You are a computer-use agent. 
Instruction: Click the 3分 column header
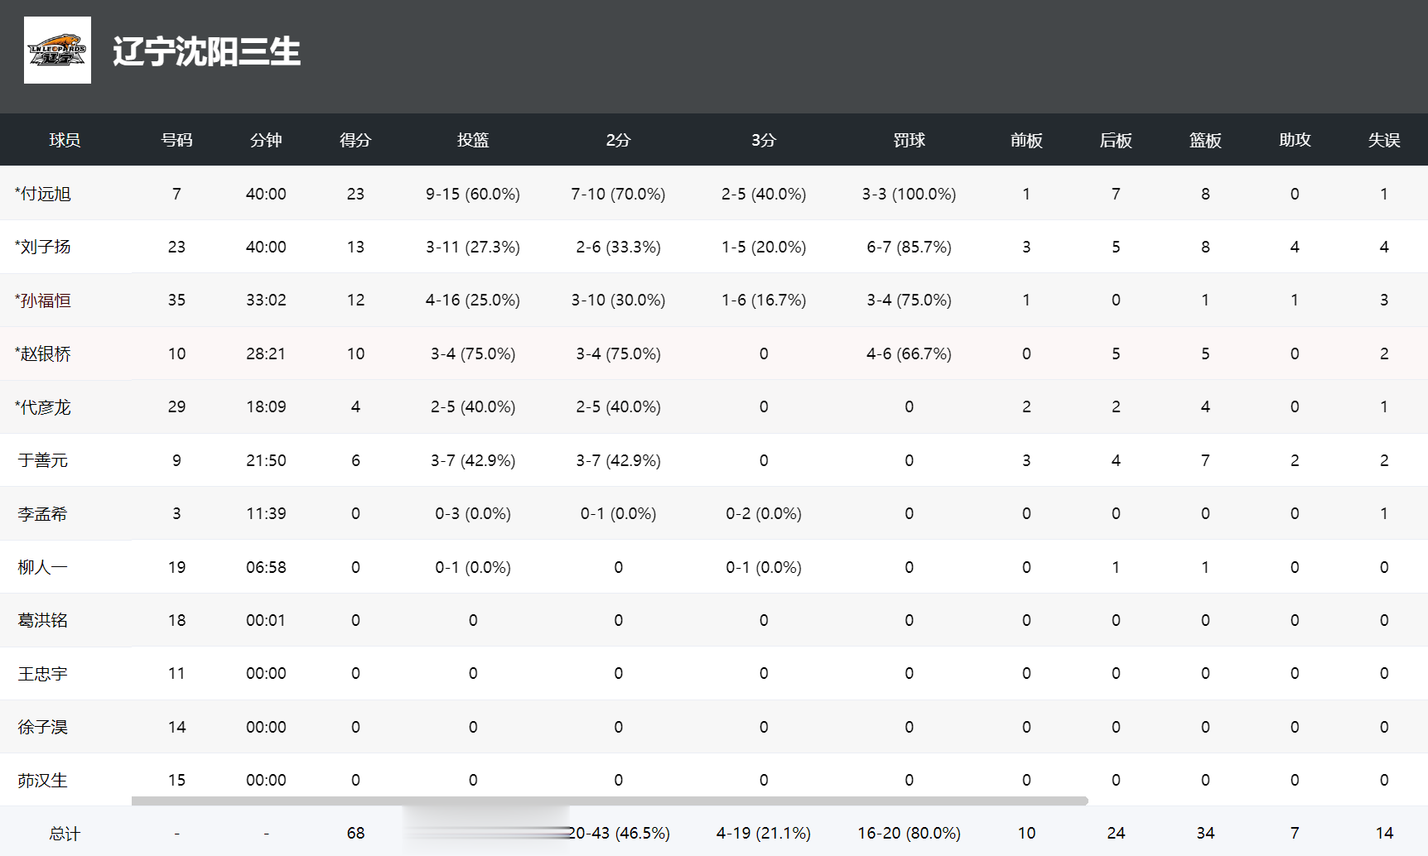(764, 140)
